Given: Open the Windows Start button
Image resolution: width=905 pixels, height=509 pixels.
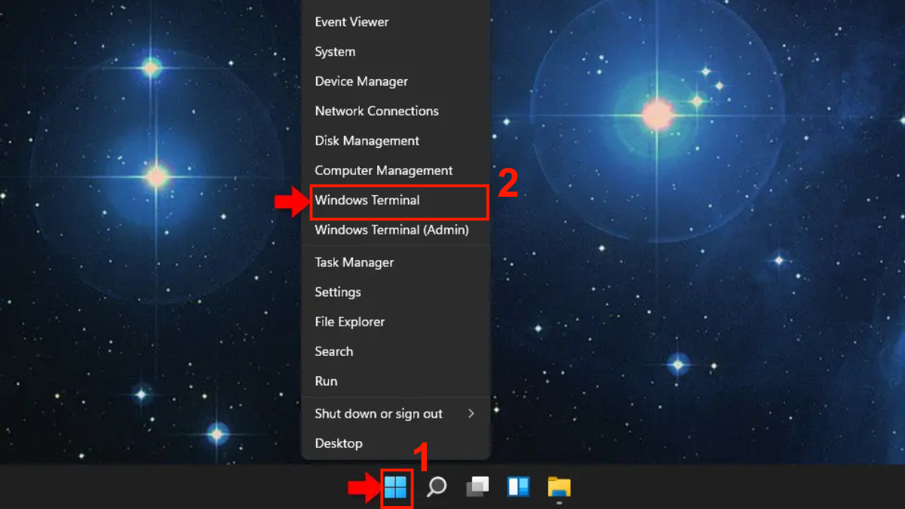Looking at the screenshot, I should (396, 487).
